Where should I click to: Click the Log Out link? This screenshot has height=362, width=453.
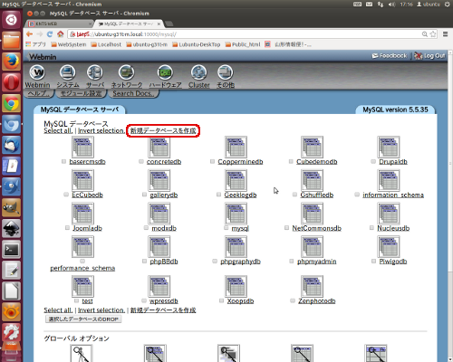click(x=430, y=56)
